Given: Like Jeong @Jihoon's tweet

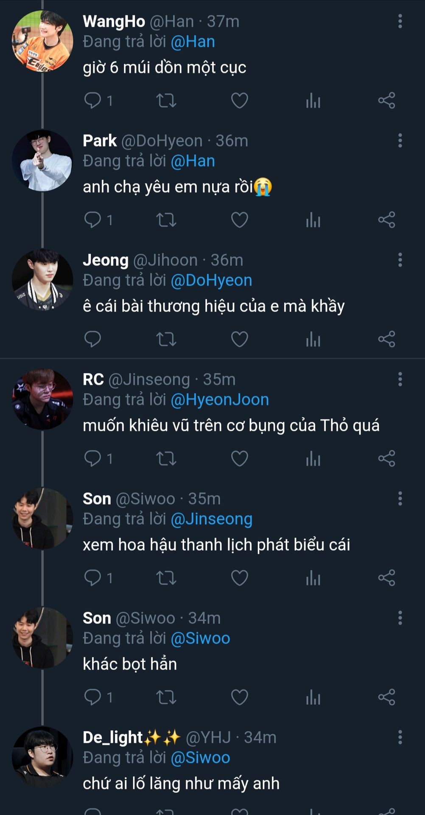Looking at the screenshot, I should click(x=239, y=339).
